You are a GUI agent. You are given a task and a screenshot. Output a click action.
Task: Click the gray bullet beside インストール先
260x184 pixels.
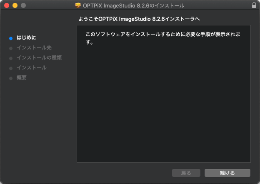(x=11, y=48)
